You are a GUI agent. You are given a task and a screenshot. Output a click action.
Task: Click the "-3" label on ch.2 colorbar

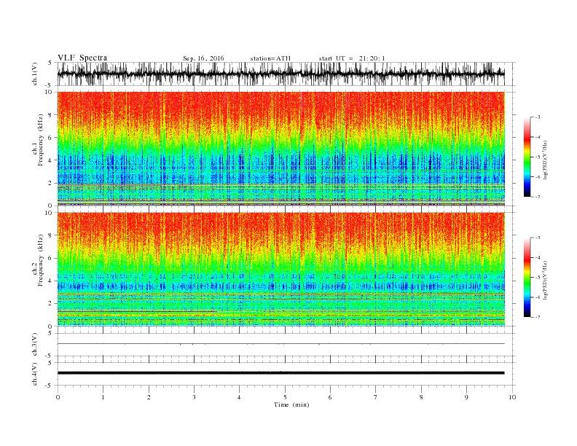coord(538,238)
